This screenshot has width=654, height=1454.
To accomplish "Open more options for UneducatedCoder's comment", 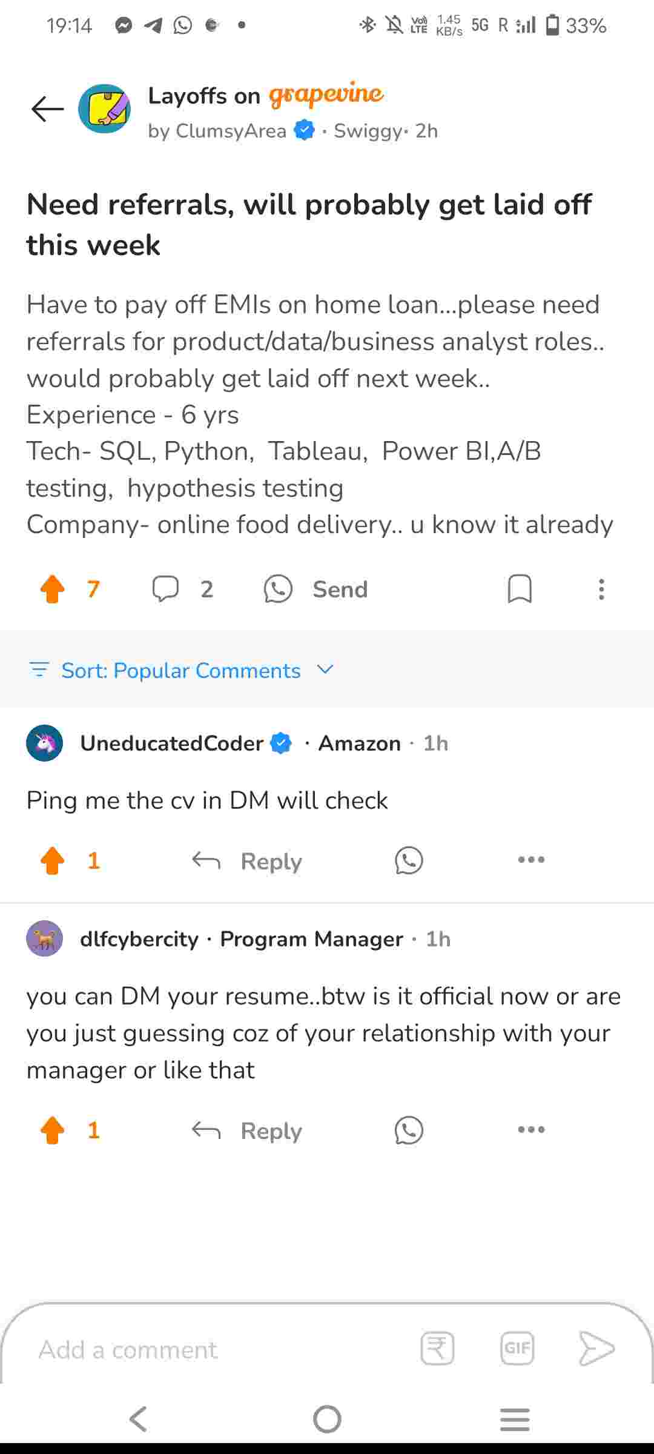I will [531, 860].
